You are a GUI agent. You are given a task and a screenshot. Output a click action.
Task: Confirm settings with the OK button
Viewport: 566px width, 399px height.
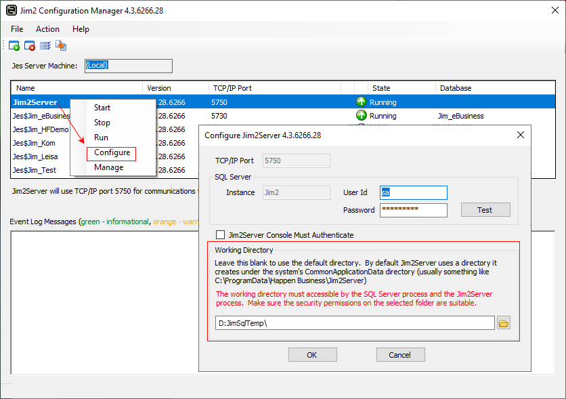coord(312,354)
